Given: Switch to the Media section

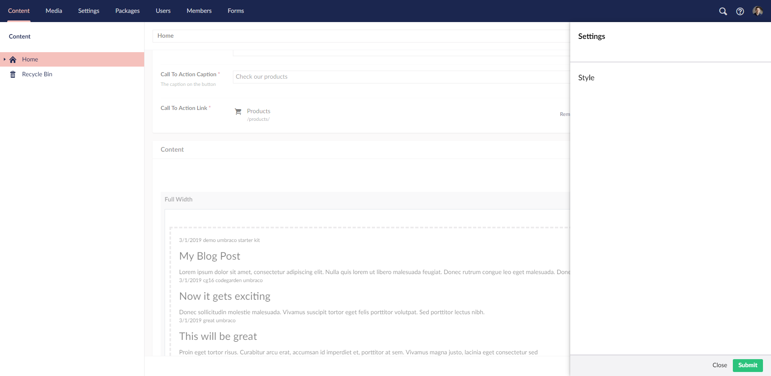Looking at the screenshot, I should [x=53, y=11].
